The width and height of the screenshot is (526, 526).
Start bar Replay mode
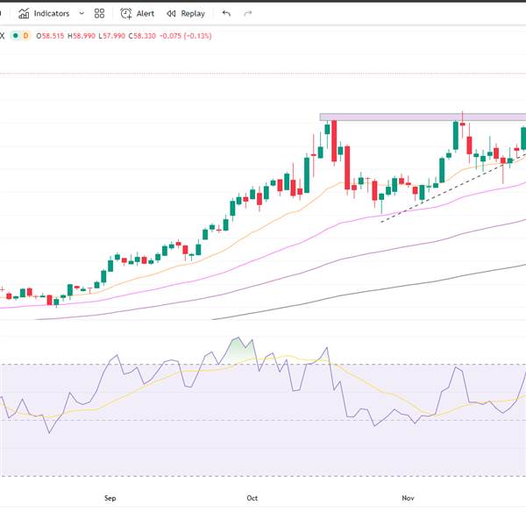click(x=185, y=13)
